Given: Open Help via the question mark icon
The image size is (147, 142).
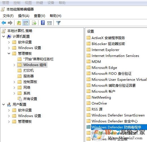Looking at the screenshot, I should point(43,23).
